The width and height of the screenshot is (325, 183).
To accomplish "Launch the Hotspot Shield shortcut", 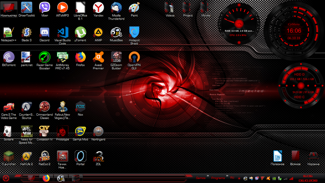I will 134,36.
